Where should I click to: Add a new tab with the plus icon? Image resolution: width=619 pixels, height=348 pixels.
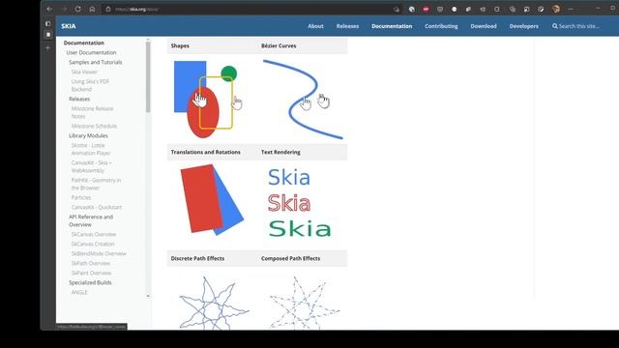48,48
